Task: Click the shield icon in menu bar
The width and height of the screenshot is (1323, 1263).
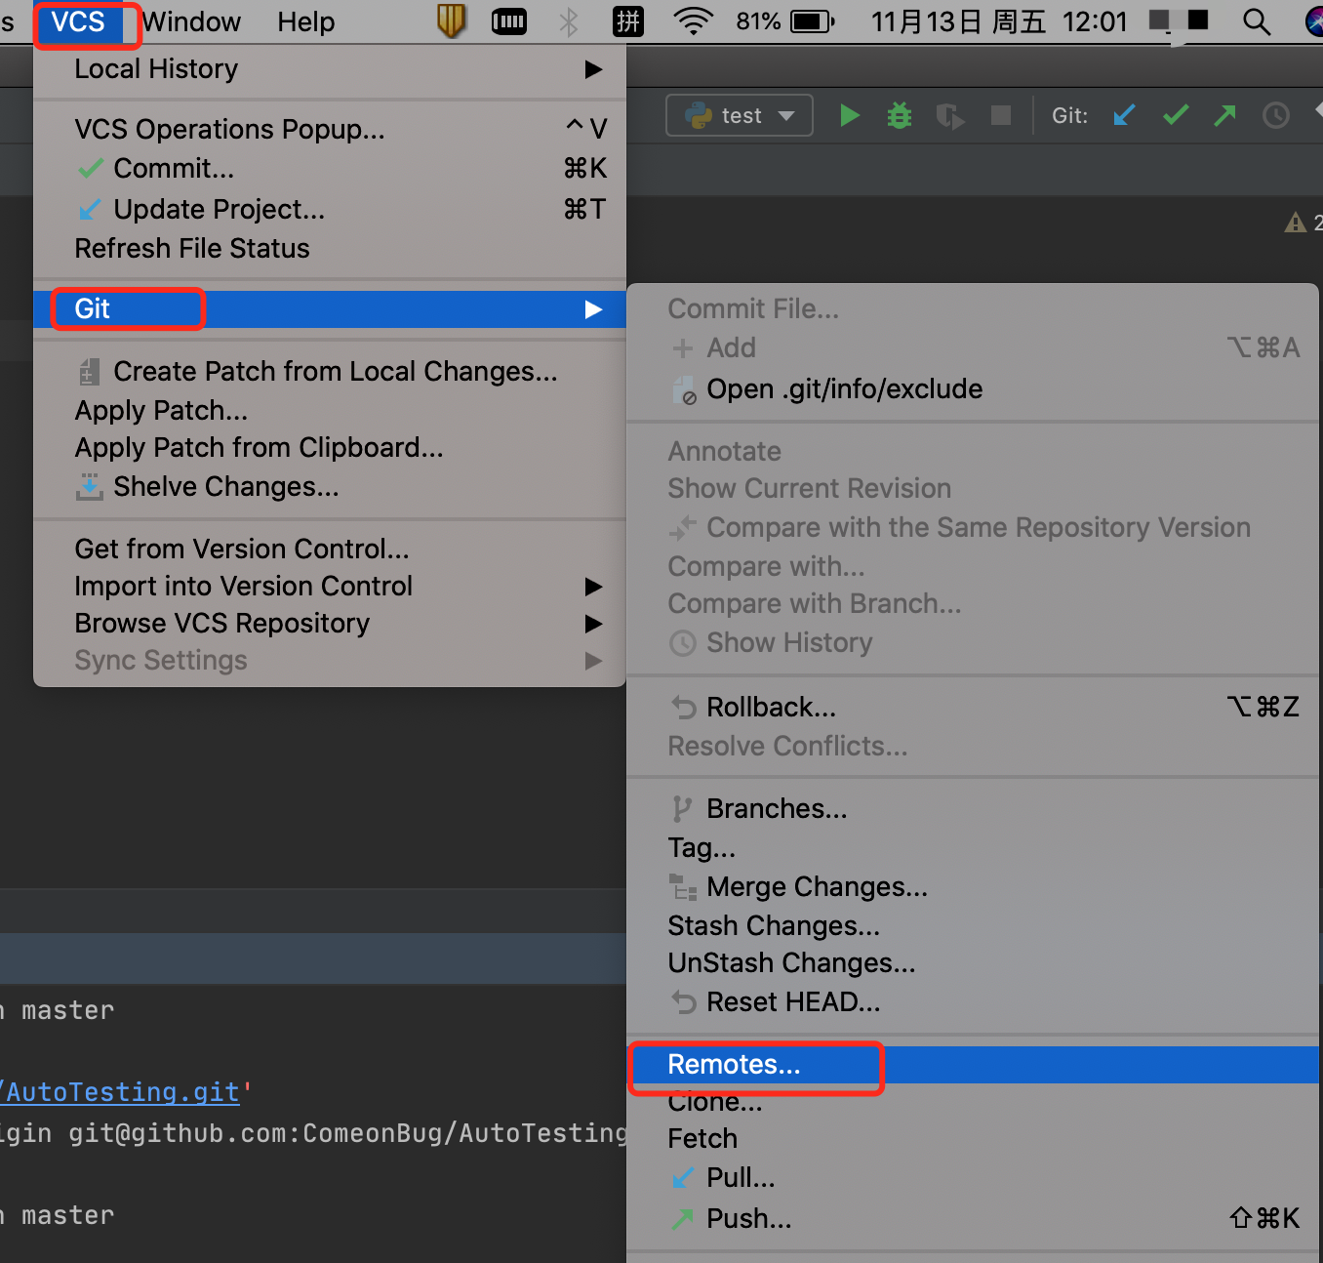Action: [x=451, y=21]
